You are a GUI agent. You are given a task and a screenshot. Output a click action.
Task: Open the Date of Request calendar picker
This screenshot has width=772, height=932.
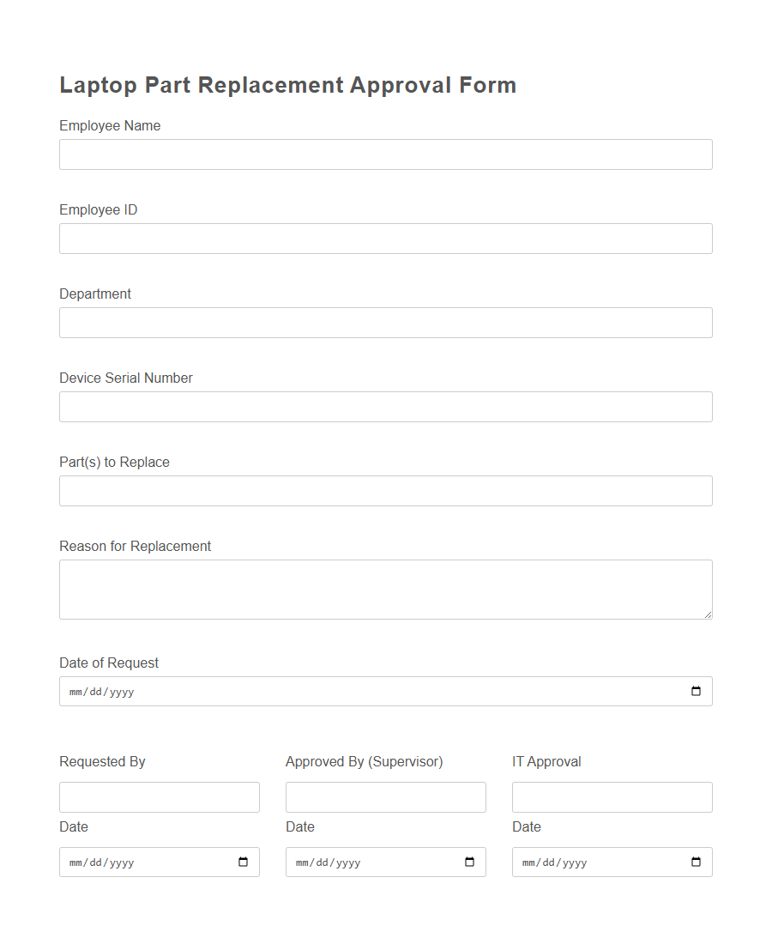pos(695,691)
